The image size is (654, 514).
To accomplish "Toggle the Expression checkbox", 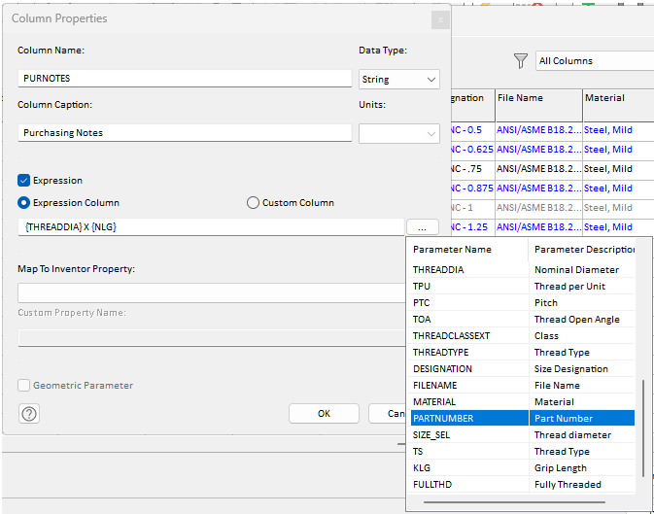I will (x=23, y=180).
